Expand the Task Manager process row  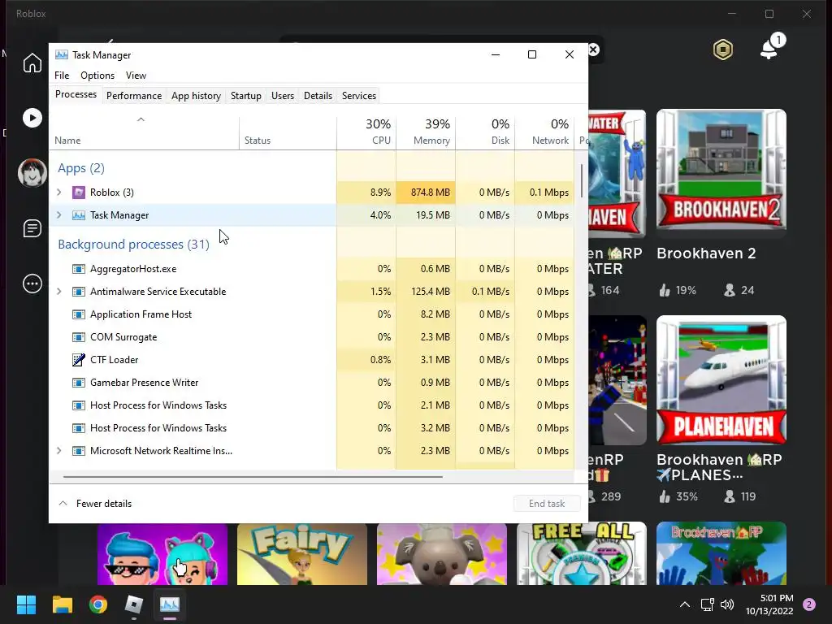pos(58,214)
